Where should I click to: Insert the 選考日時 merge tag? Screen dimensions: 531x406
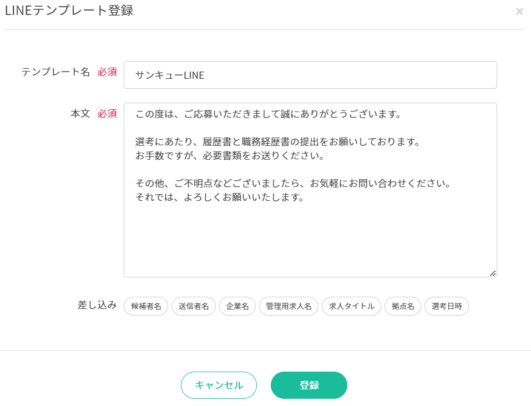pos(446,306)
